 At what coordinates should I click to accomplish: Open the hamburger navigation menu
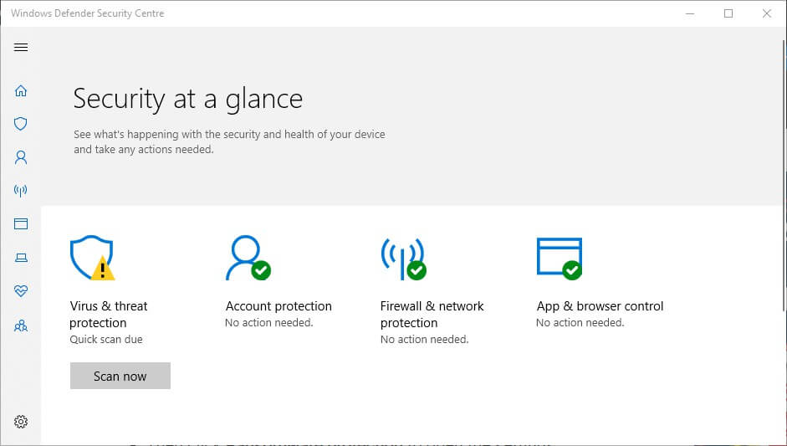point(21,47)
